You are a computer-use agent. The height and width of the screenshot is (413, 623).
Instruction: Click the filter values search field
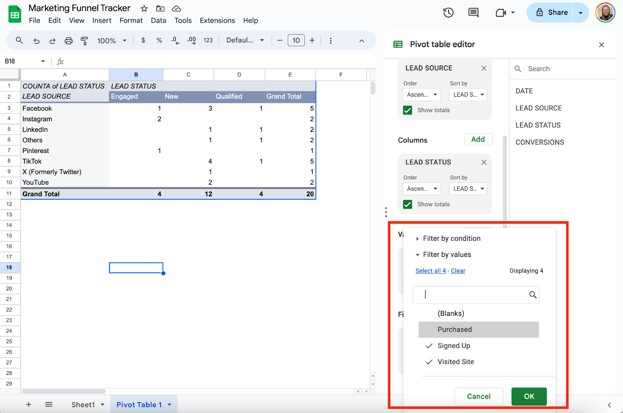coord(476,295)
